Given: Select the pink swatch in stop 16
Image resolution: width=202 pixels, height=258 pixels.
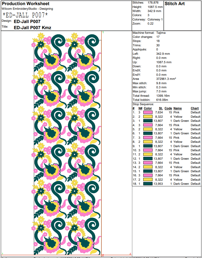Looking at the screenshot, I should tap(148, 175).
